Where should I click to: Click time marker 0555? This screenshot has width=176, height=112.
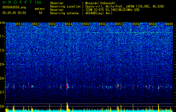click(86, 24)
